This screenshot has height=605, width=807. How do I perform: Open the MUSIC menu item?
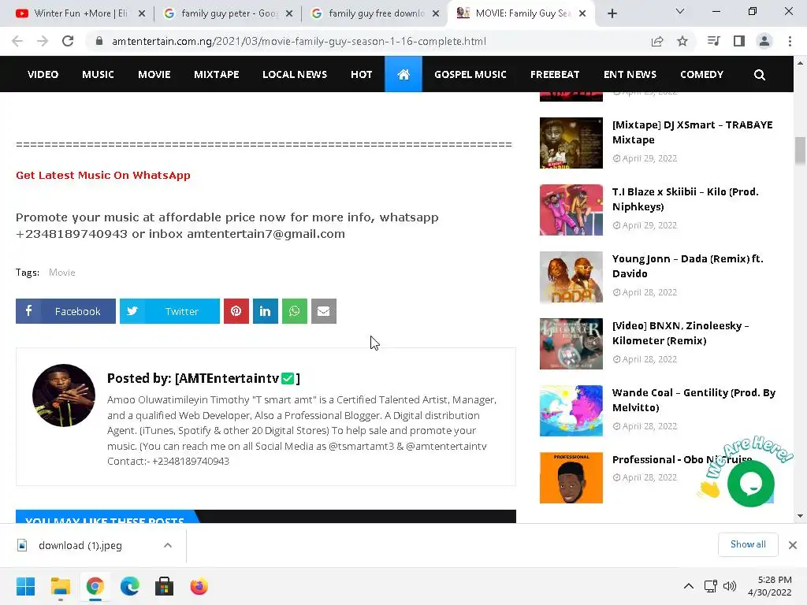98,75
